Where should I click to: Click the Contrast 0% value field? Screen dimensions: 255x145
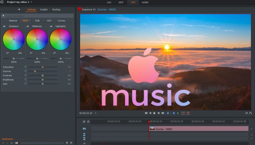point(69,75)
